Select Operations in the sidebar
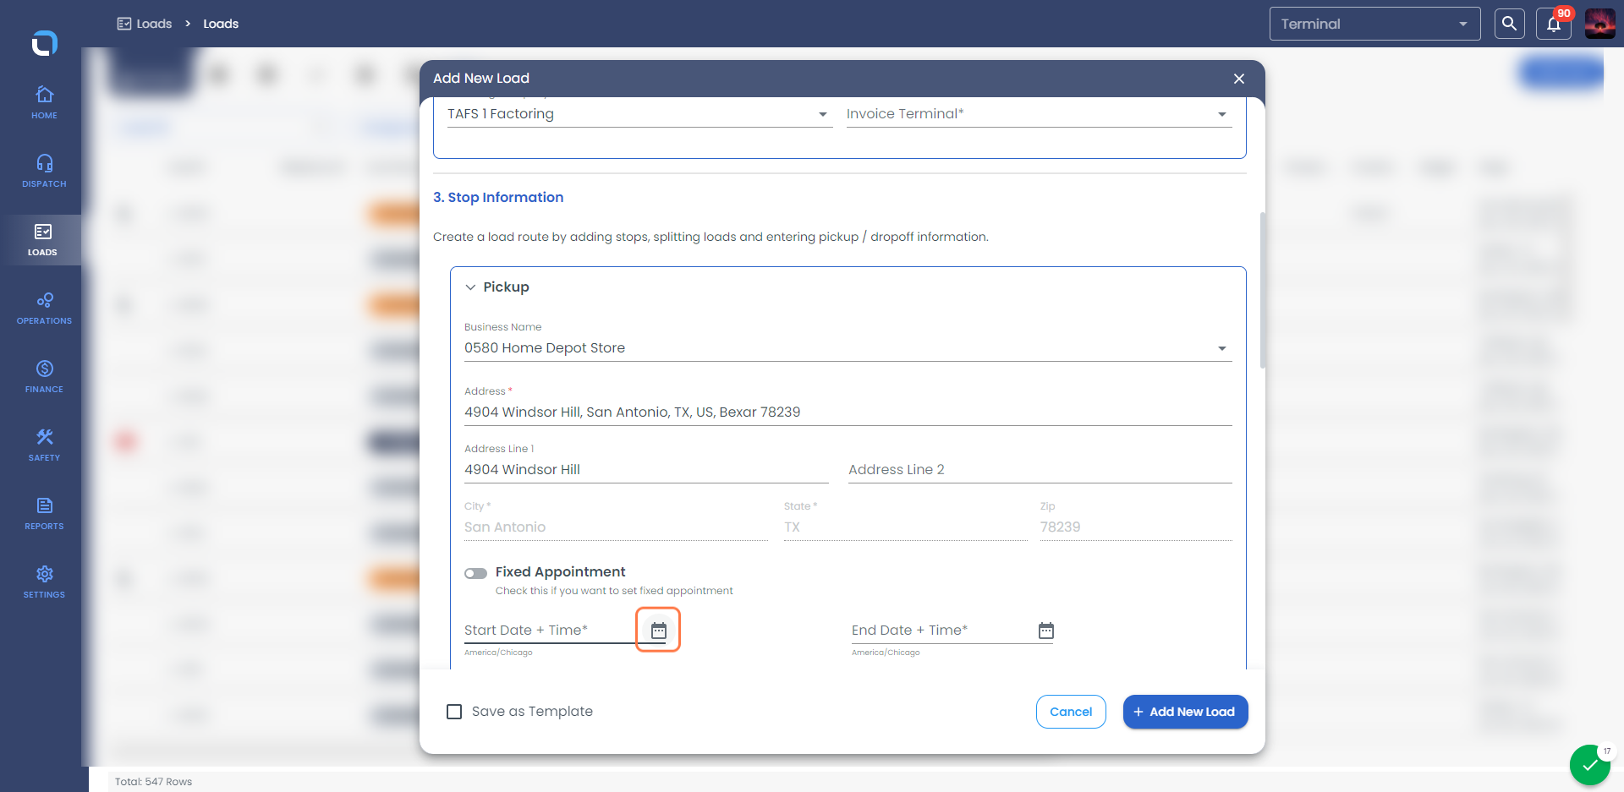This screenshot has height=792, width=1624. point(44,308)
